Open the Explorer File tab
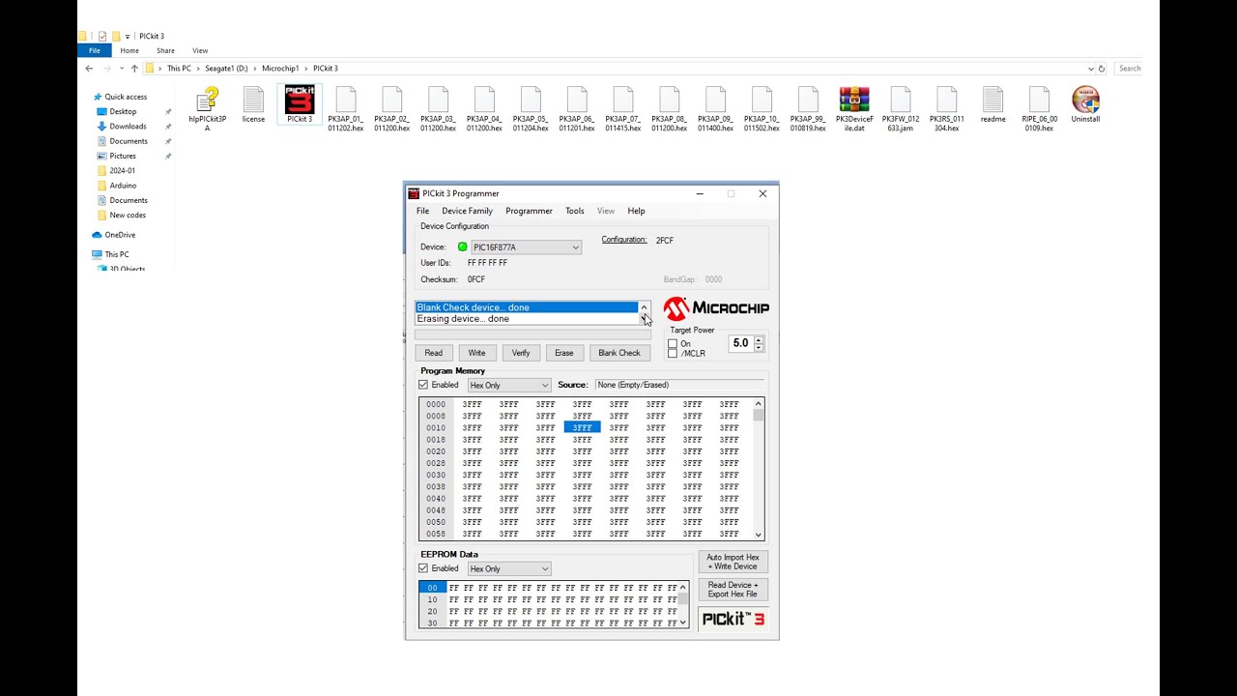The width and height of the screenshot is (1237, 696). click(x=95, y=50)
